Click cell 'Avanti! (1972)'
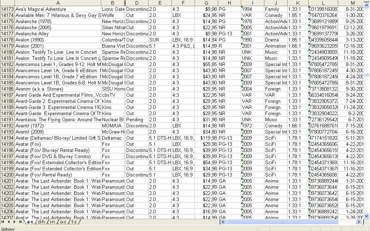Viewport: 370px width, 231px height. tap(58, 126)
